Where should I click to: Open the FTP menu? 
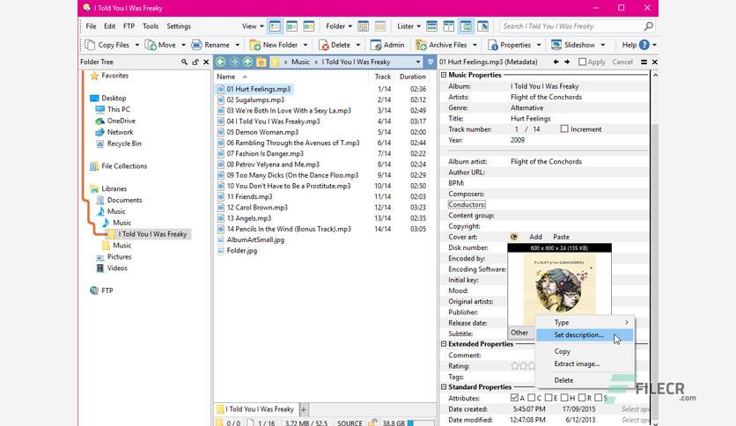(129, 26)
